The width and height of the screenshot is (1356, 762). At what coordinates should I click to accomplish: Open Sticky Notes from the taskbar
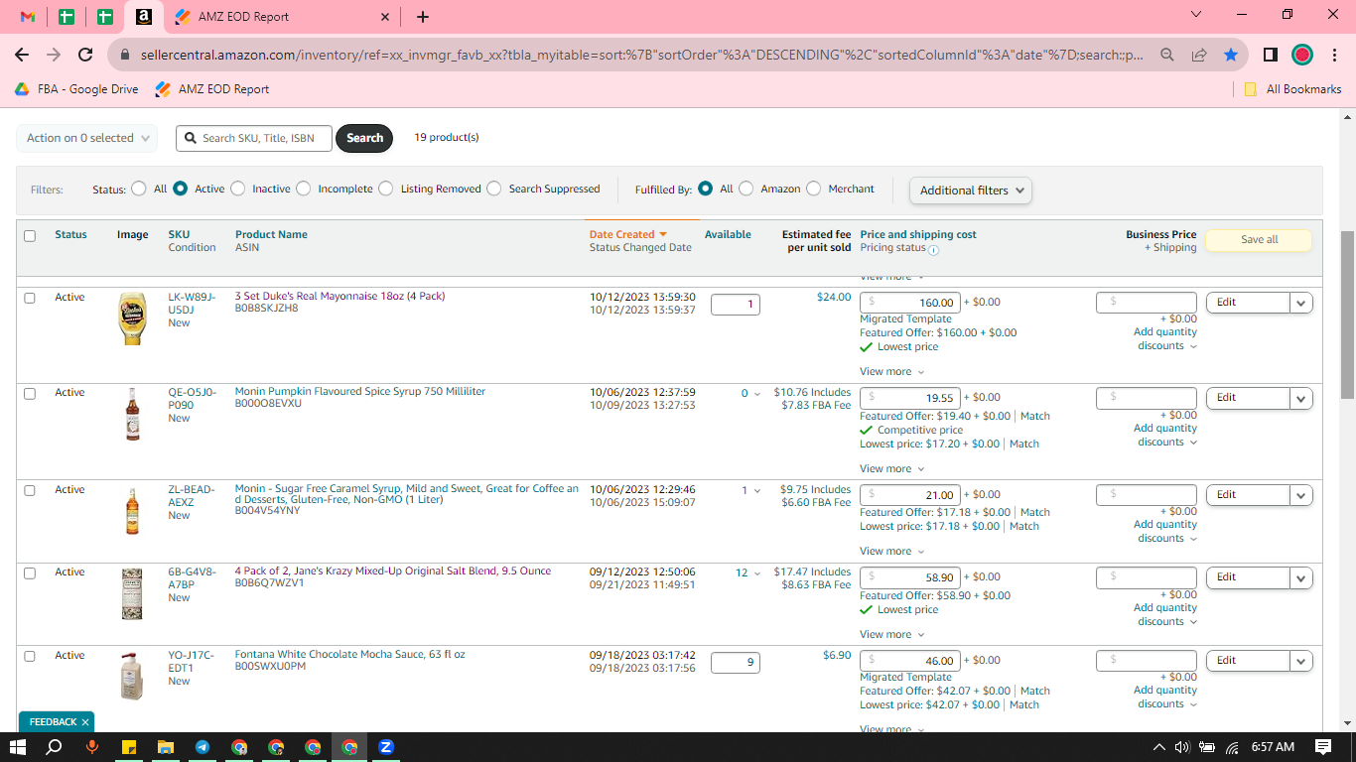[129, 747]
